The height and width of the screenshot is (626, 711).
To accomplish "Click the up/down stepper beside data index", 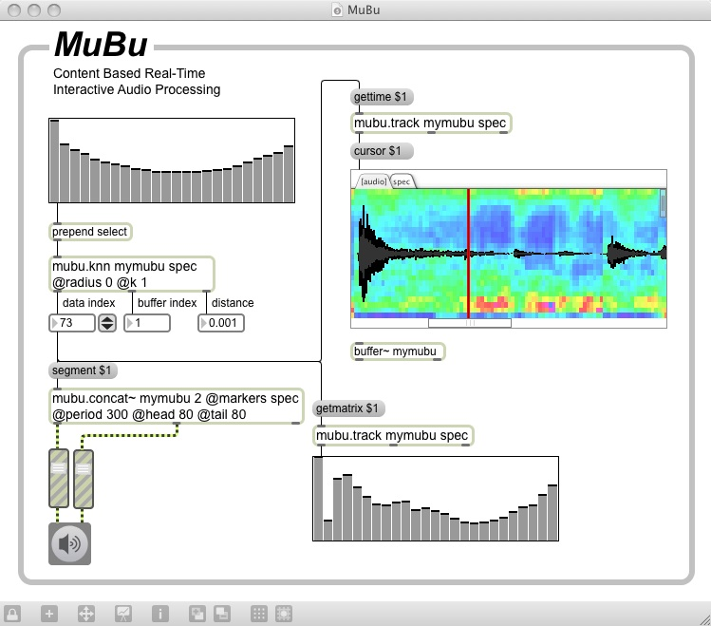I will tap(107, 323).
